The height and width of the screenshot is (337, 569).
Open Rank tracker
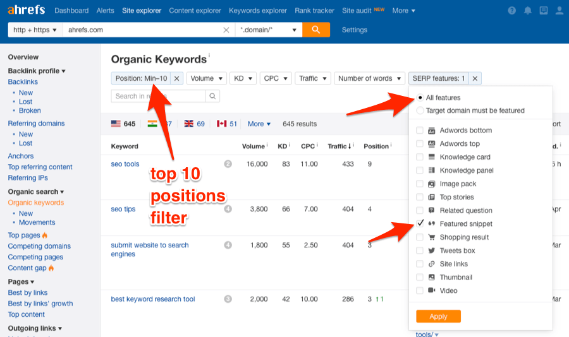click(314, 11)
